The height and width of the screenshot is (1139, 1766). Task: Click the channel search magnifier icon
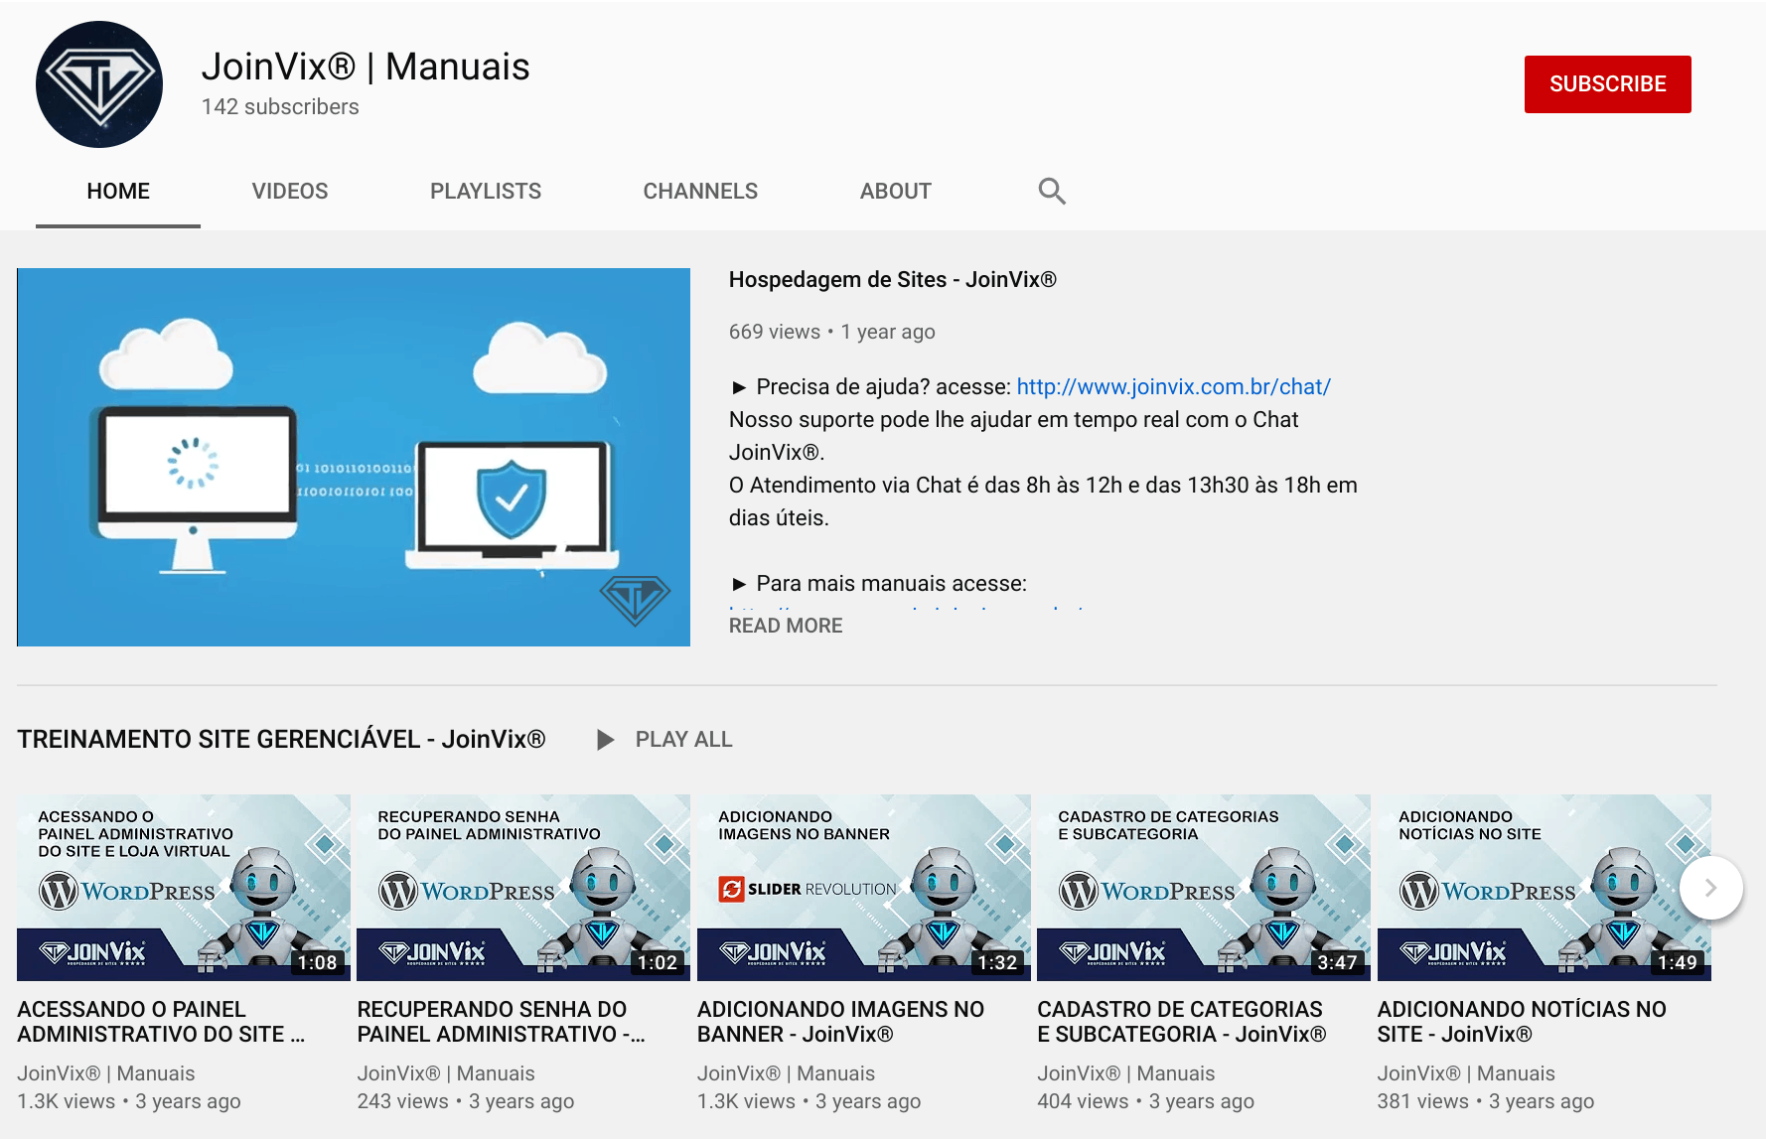1052,191
